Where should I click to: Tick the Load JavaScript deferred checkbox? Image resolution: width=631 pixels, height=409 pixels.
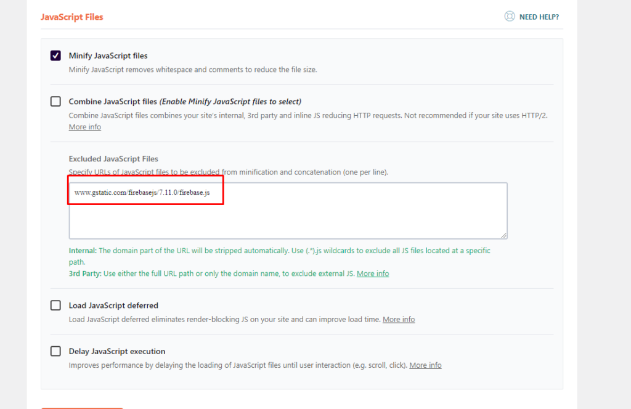point(55,306)
